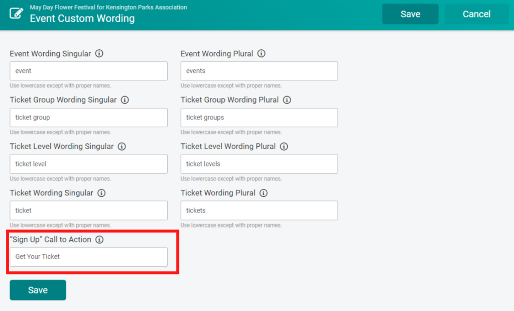Click the "Event Custom Wording" page title
The image size is (514, 311).
point(82,19)
